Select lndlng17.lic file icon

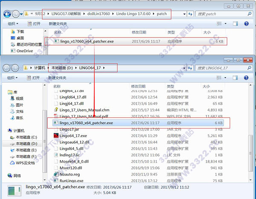[x=56, y=155]
